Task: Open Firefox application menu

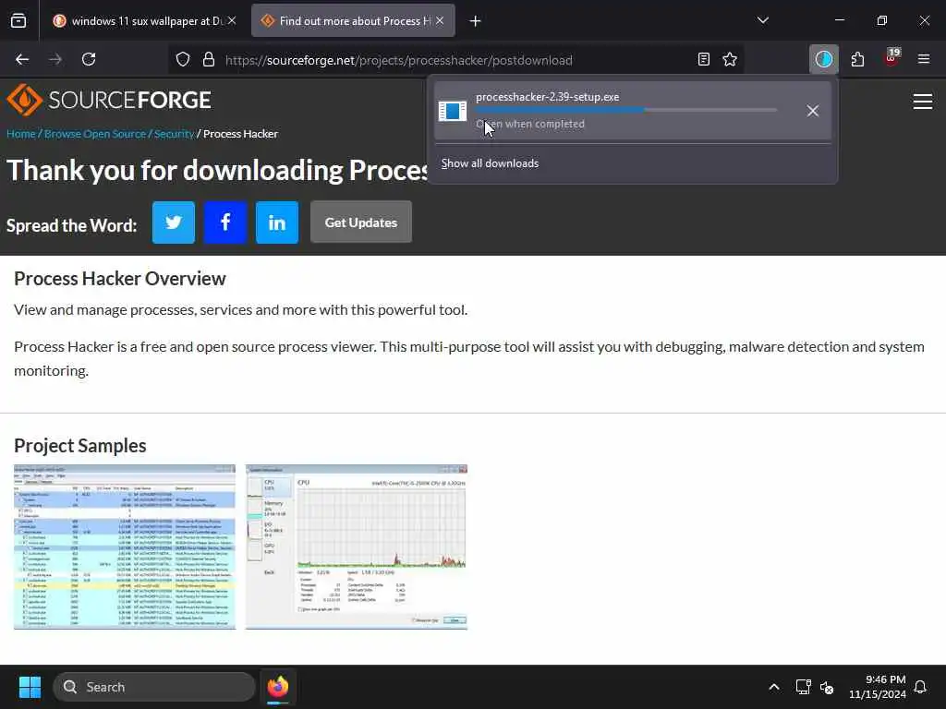Action: pos(923,59)
